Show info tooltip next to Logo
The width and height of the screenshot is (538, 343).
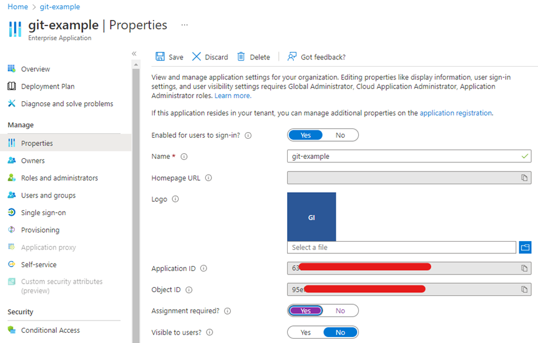tap(175, 199)
